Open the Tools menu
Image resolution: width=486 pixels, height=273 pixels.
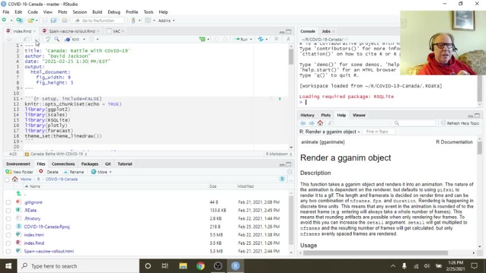tap(148, 12)
